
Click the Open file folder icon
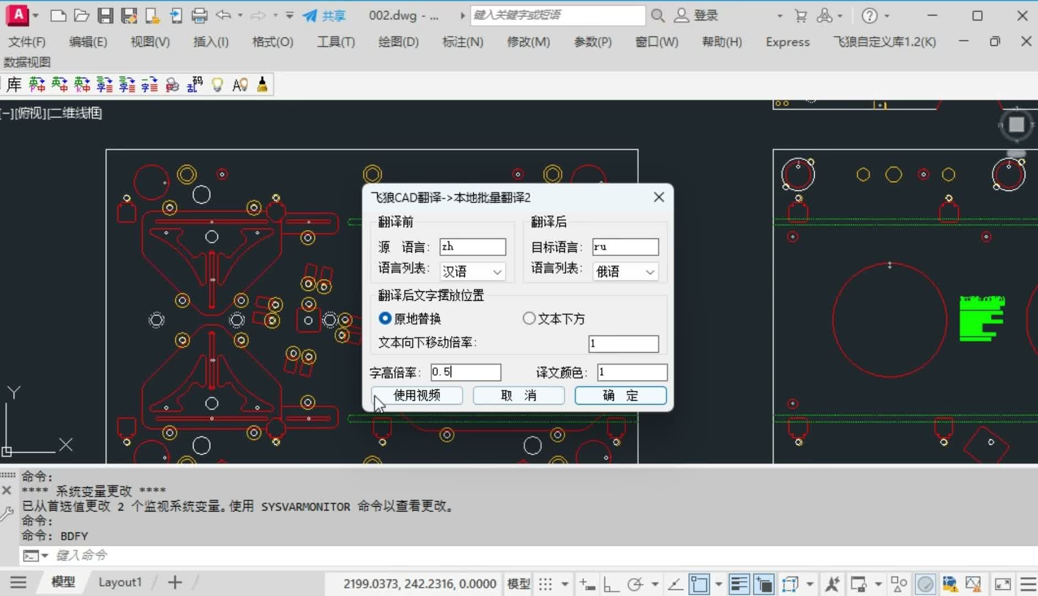(x=82, y=15)
